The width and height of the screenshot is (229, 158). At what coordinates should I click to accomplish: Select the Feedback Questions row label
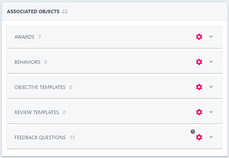[x=40, y=138]
